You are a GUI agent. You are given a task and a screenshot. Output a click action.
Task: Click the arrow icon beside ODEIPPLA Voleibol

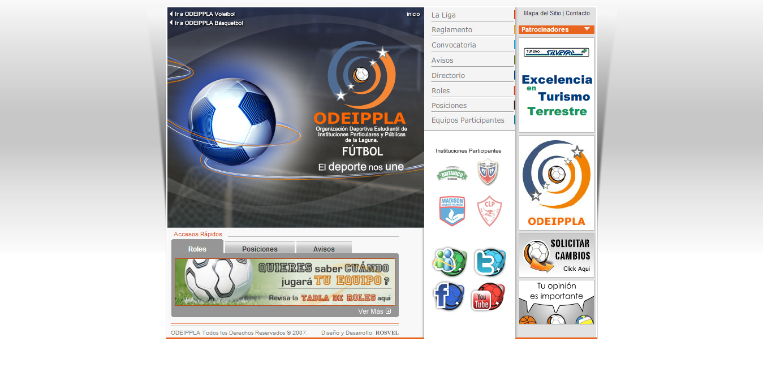click(x=171, y=14)
